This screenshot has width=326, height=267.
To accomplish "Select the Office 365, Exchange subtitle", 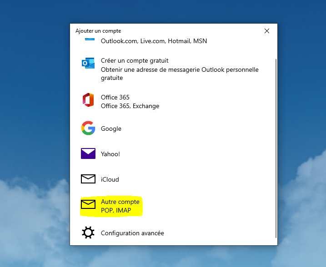I will (x=130, y=106).
